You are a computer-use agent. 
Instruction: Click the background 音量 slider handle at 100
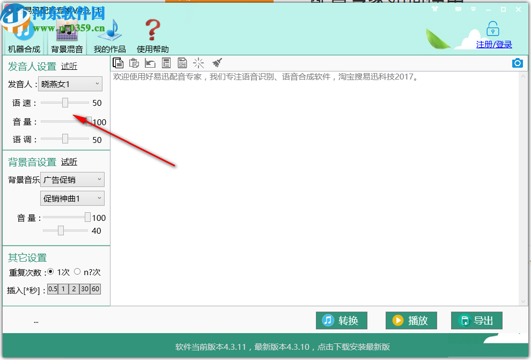point(87,217)
